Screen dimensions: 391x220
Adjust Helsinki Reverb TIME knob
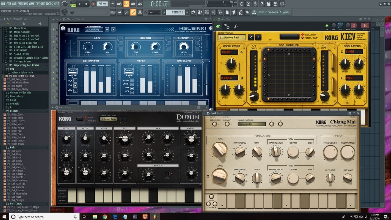(136, 46)
